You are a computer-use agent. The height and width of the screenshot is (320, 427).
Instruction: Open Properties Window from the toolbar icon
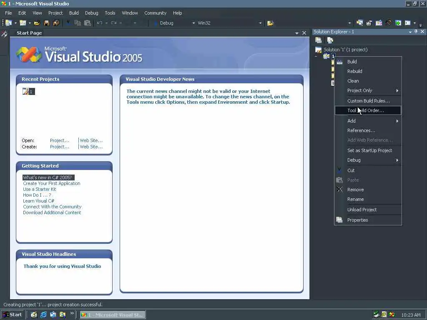(x=369, y=23)
